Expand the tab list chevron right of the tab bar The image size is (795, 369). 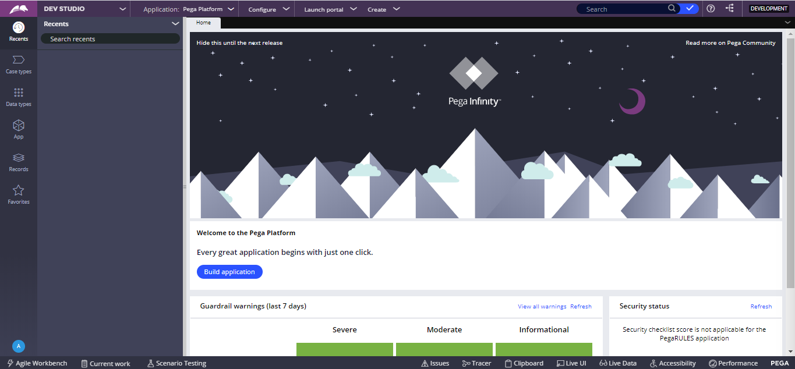click(x=787, y=22)
